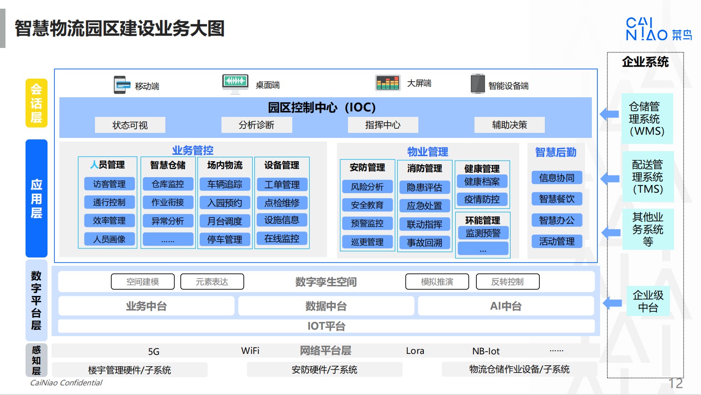Click the 停车管理 item
The image size is (701, 395).
(x=225, y=239)
